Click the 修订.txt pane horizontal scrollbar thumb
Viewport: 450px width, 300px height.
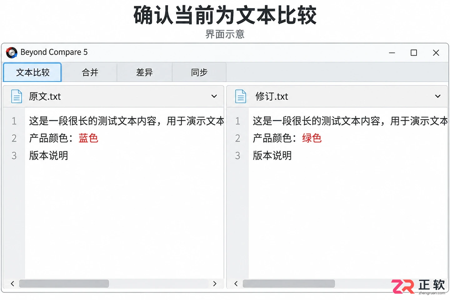[x=289, y=283]
